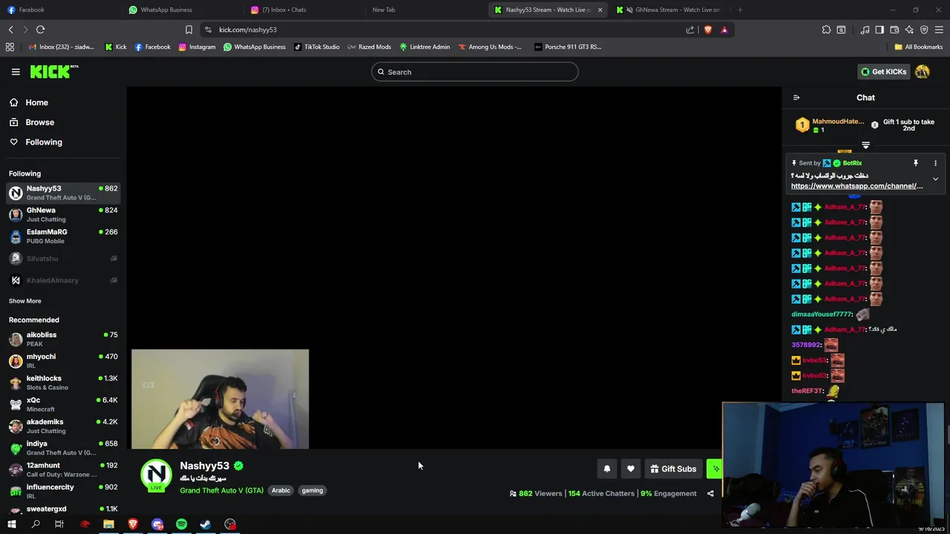Toggle the browser sidebar panel

(x=879, y=30)
